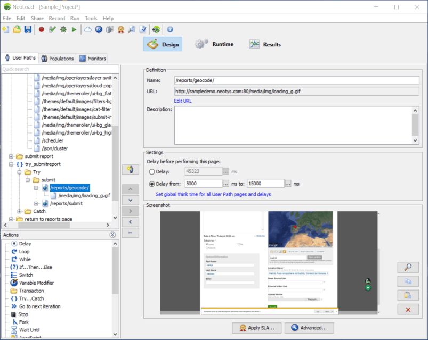Click the blue help question mark icon
Viewport: 428px width, 340px height.
point(170,30)
